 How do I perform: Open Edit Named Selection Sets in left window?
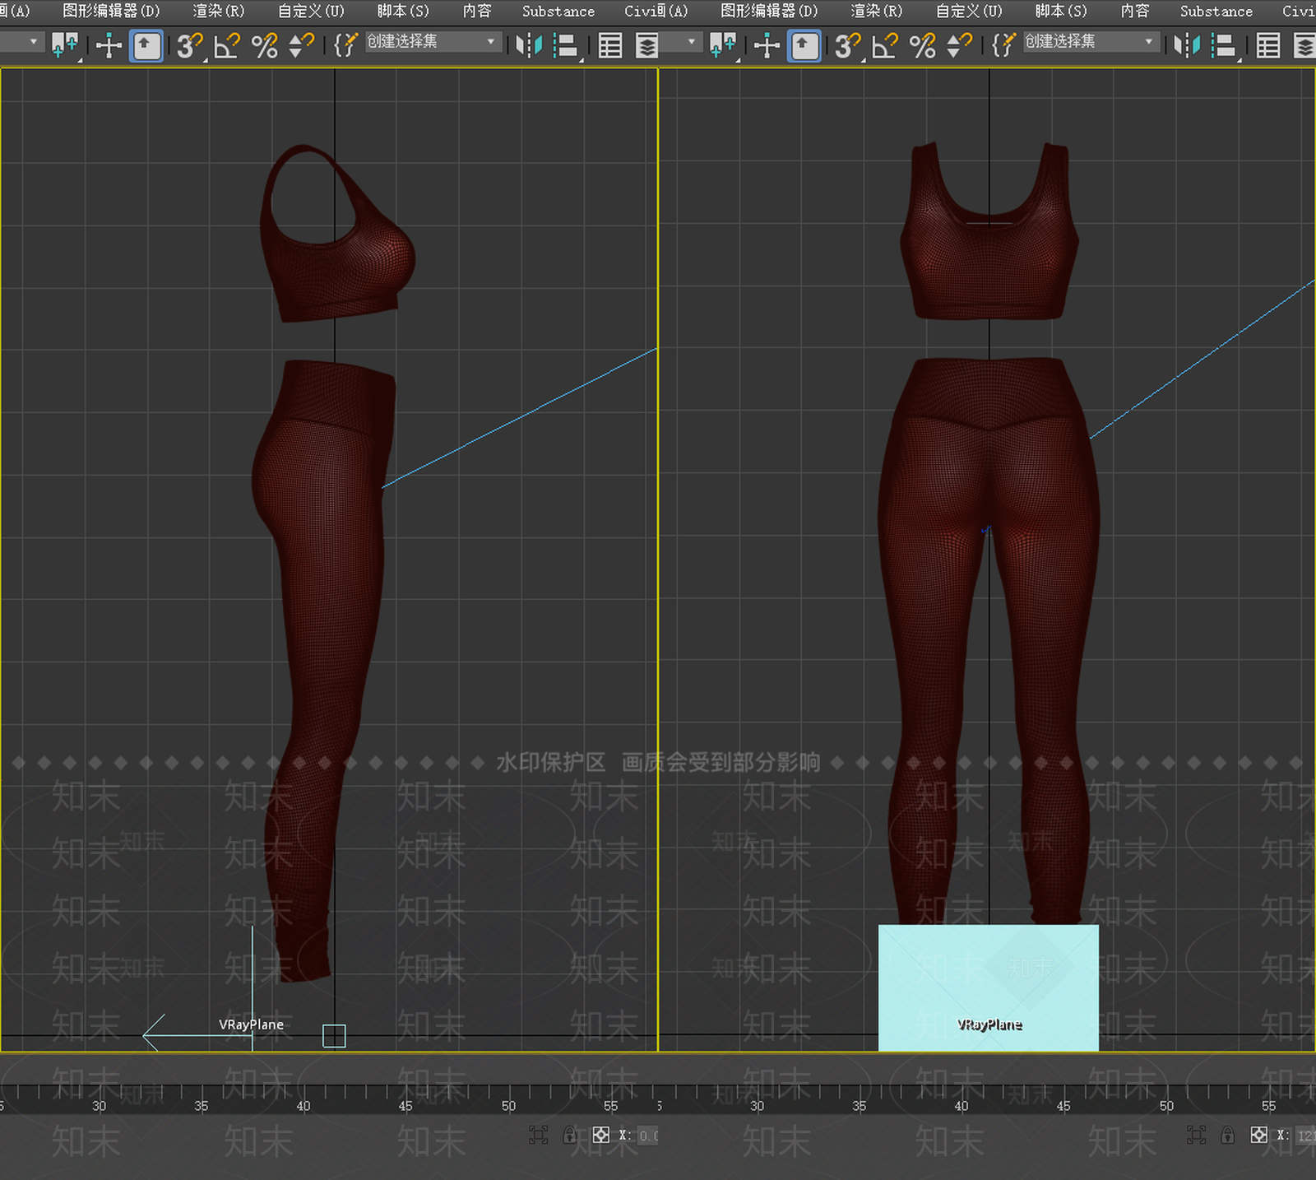coord(345,45)
